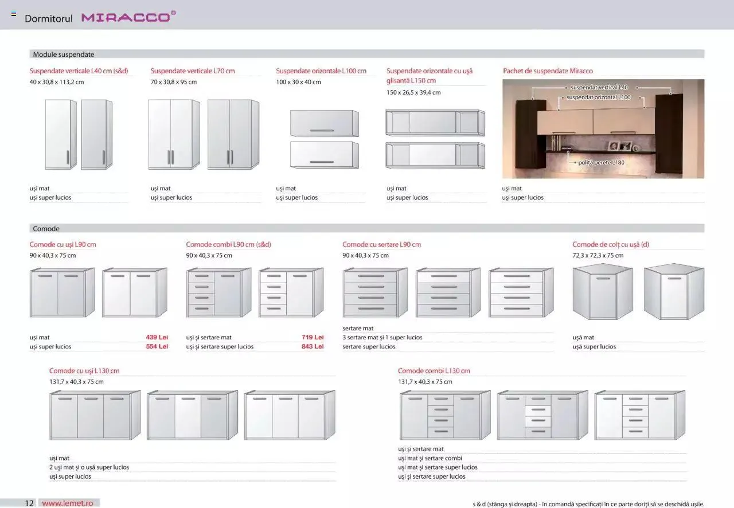
Task: Click the Miracco brand logo
Action: pyautogui.click(x=128, y=17)
